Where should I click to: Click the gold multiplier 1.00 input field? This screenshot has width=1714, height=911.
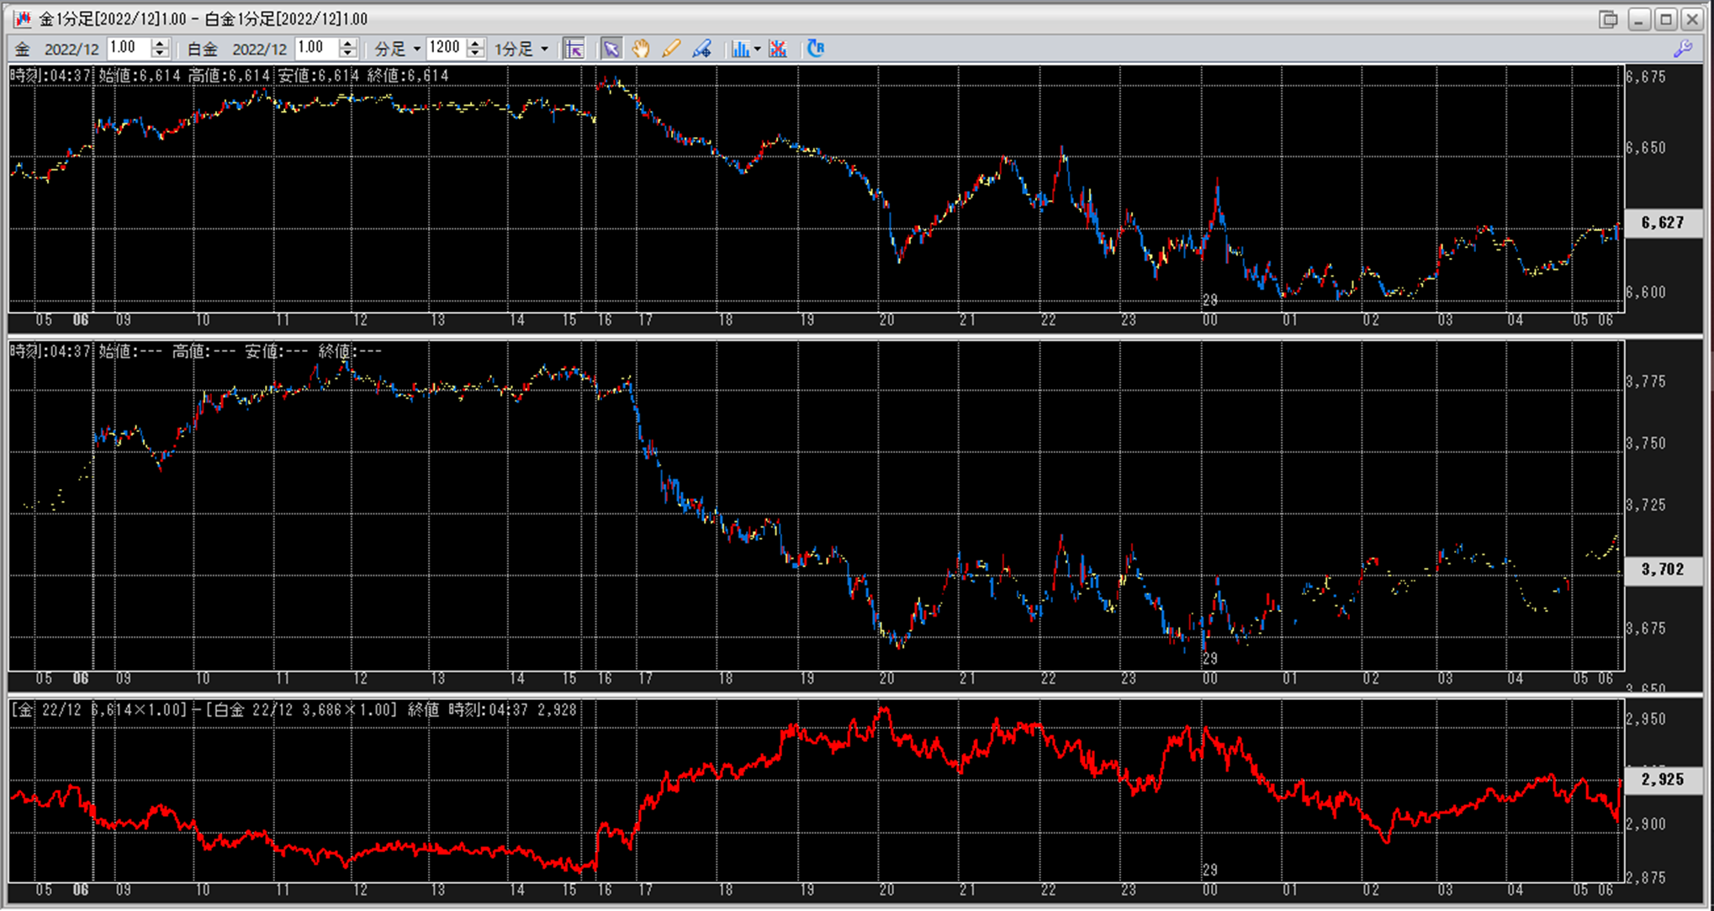pyautogui.click(x=128, y=48)
